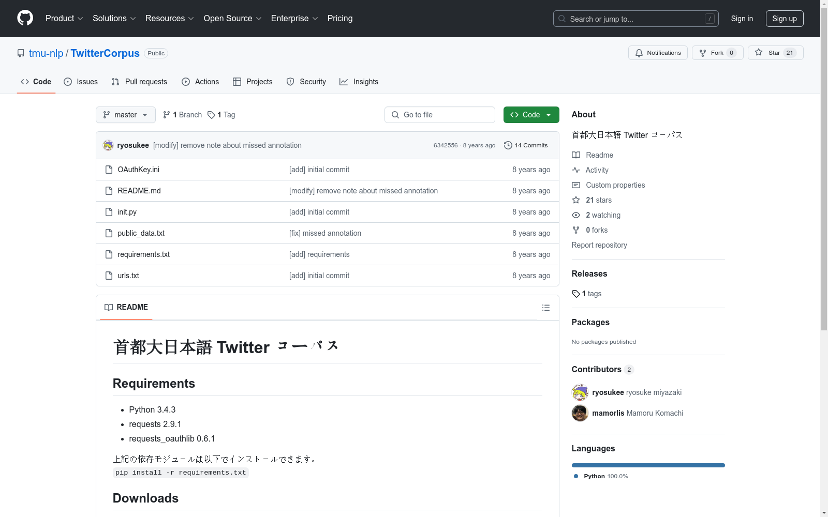The width and height of the screenshot is (828, 517).
Task: Open the Packages heading link
Action: pos(590,323)
